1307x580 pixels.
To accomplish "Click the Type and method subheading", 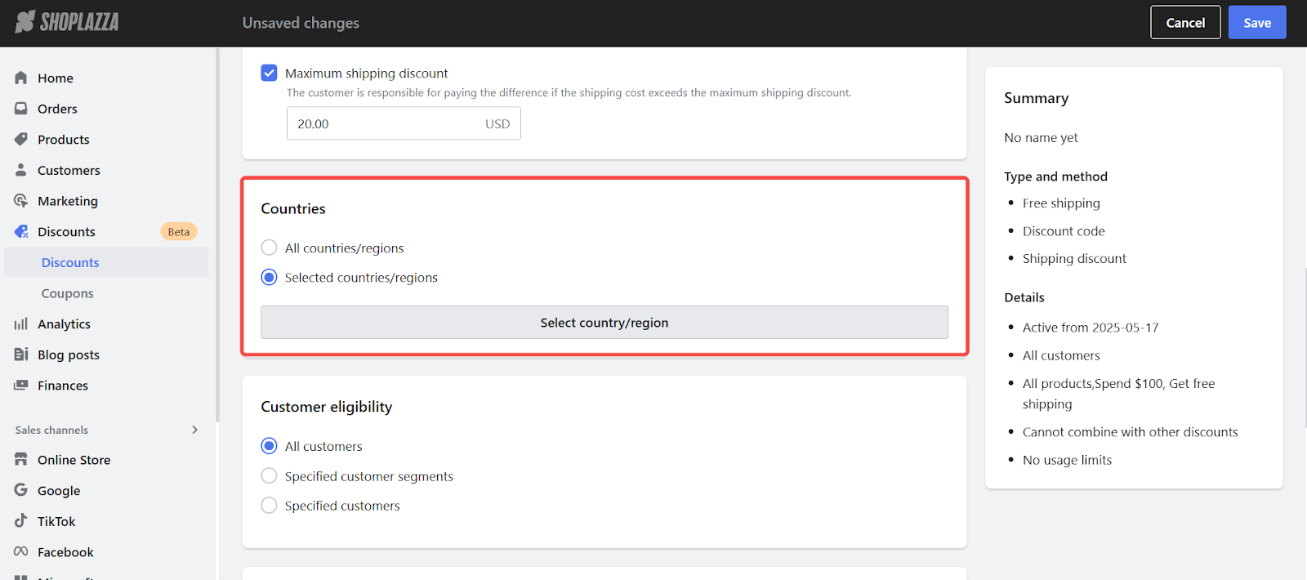I will 1055,176.
